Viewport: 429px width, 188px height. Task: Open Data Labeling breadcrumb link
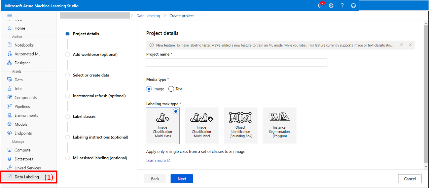148,16
